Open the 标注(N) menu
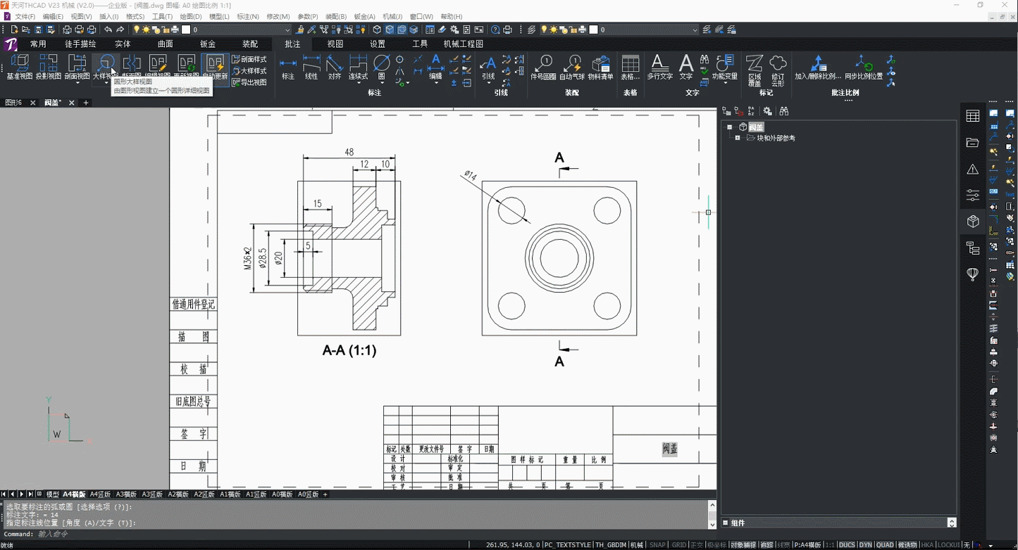Image resolution: width=1018 pixels, height=550 pixels. (x=248, y=16)
